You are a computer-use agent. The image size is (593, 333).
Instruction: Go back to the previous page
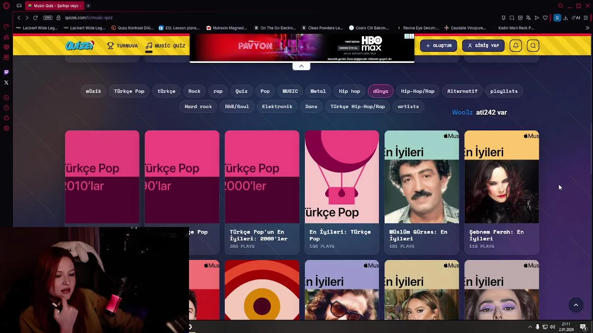coord(19,18)
